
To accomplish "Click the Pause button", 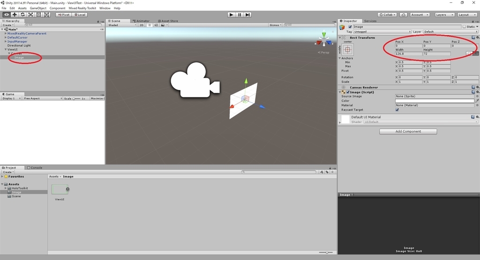I will pyautogui.click(x=240, y=15).
